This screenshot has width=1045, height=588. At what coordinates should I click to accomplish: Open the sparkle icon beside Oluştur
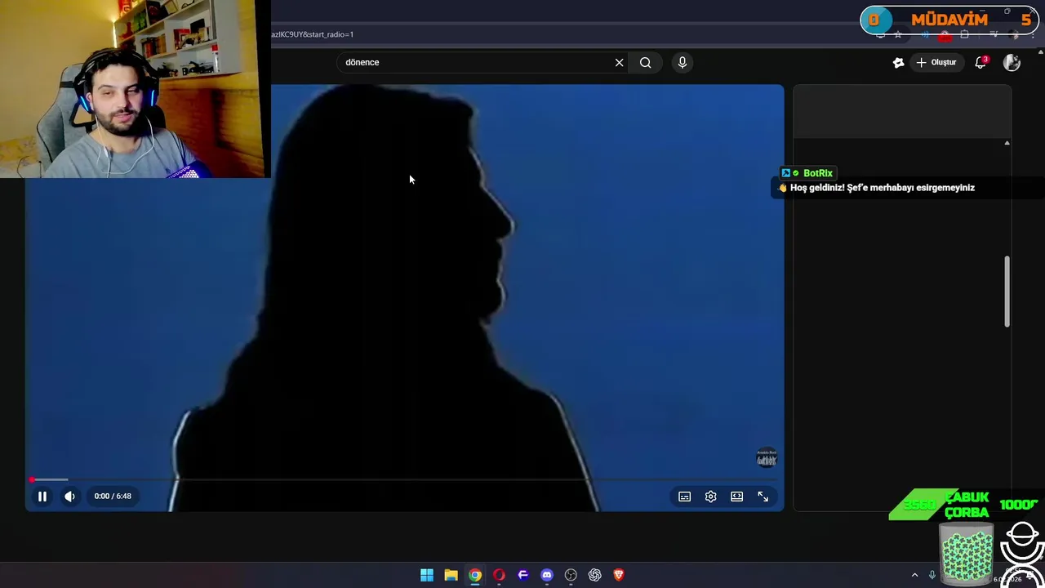pos(899,62)
